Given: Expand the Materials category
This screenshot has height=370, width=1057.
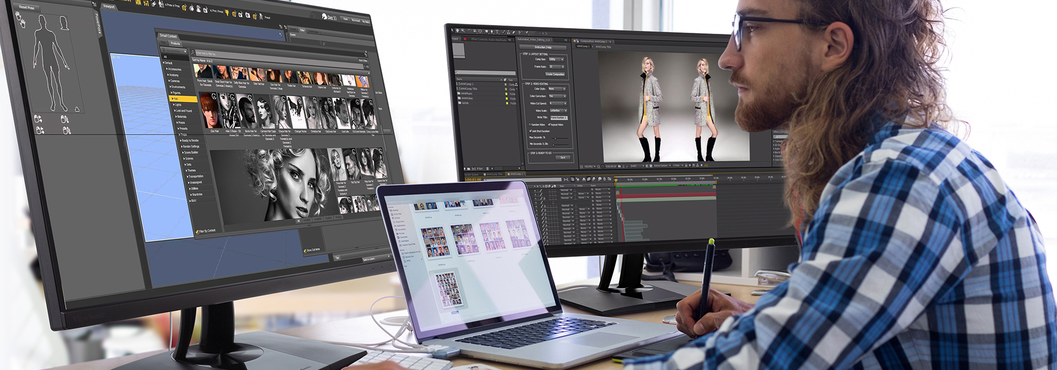Looking at the screenshot, I should (x=182, y=117).
